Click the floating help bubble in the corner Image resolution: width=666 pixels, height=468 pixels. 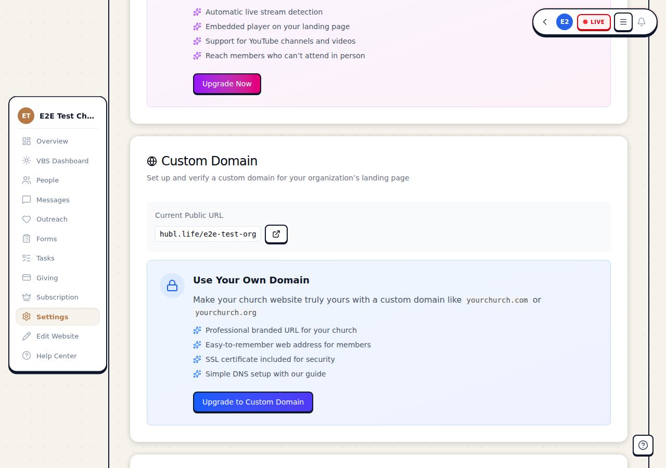643,445
